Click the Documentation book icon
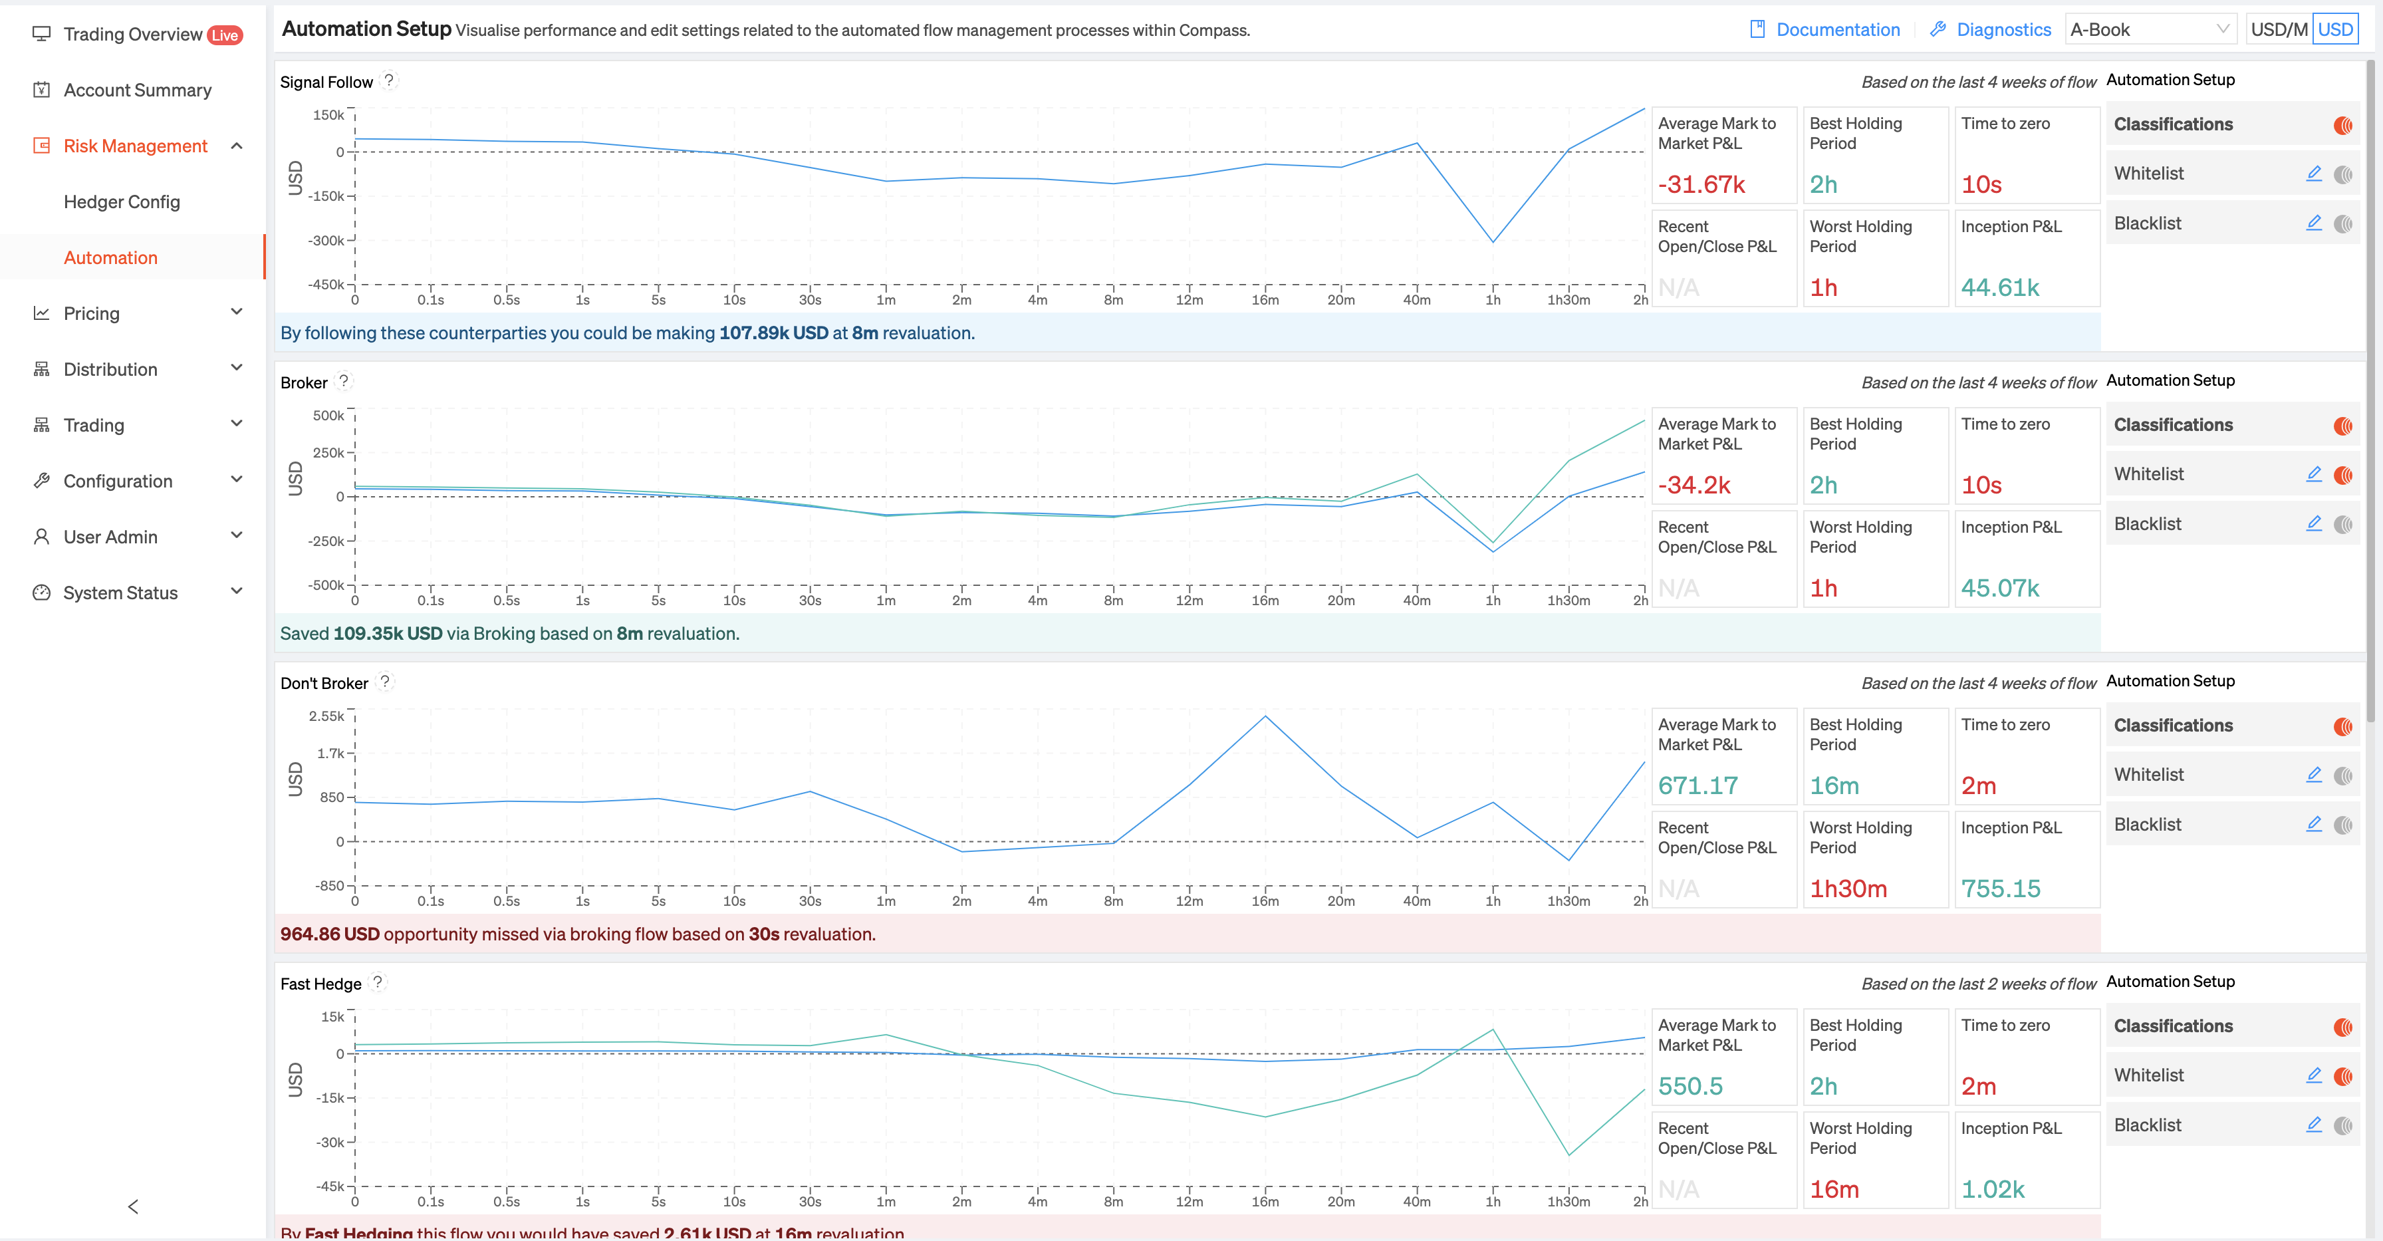Viewport: 2383px width, 1241px height. point(1757,30)
